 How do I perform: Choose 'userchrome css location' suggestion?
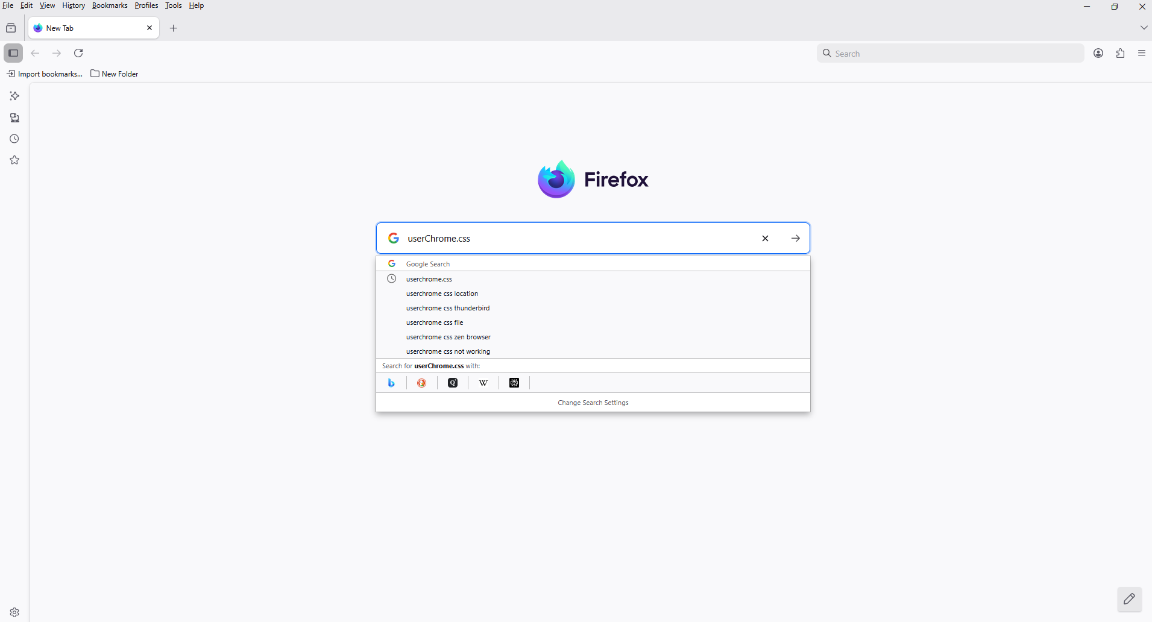(593, 294)
